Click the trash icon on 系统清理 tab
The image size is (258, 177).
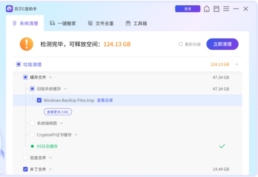coord(15,23)
